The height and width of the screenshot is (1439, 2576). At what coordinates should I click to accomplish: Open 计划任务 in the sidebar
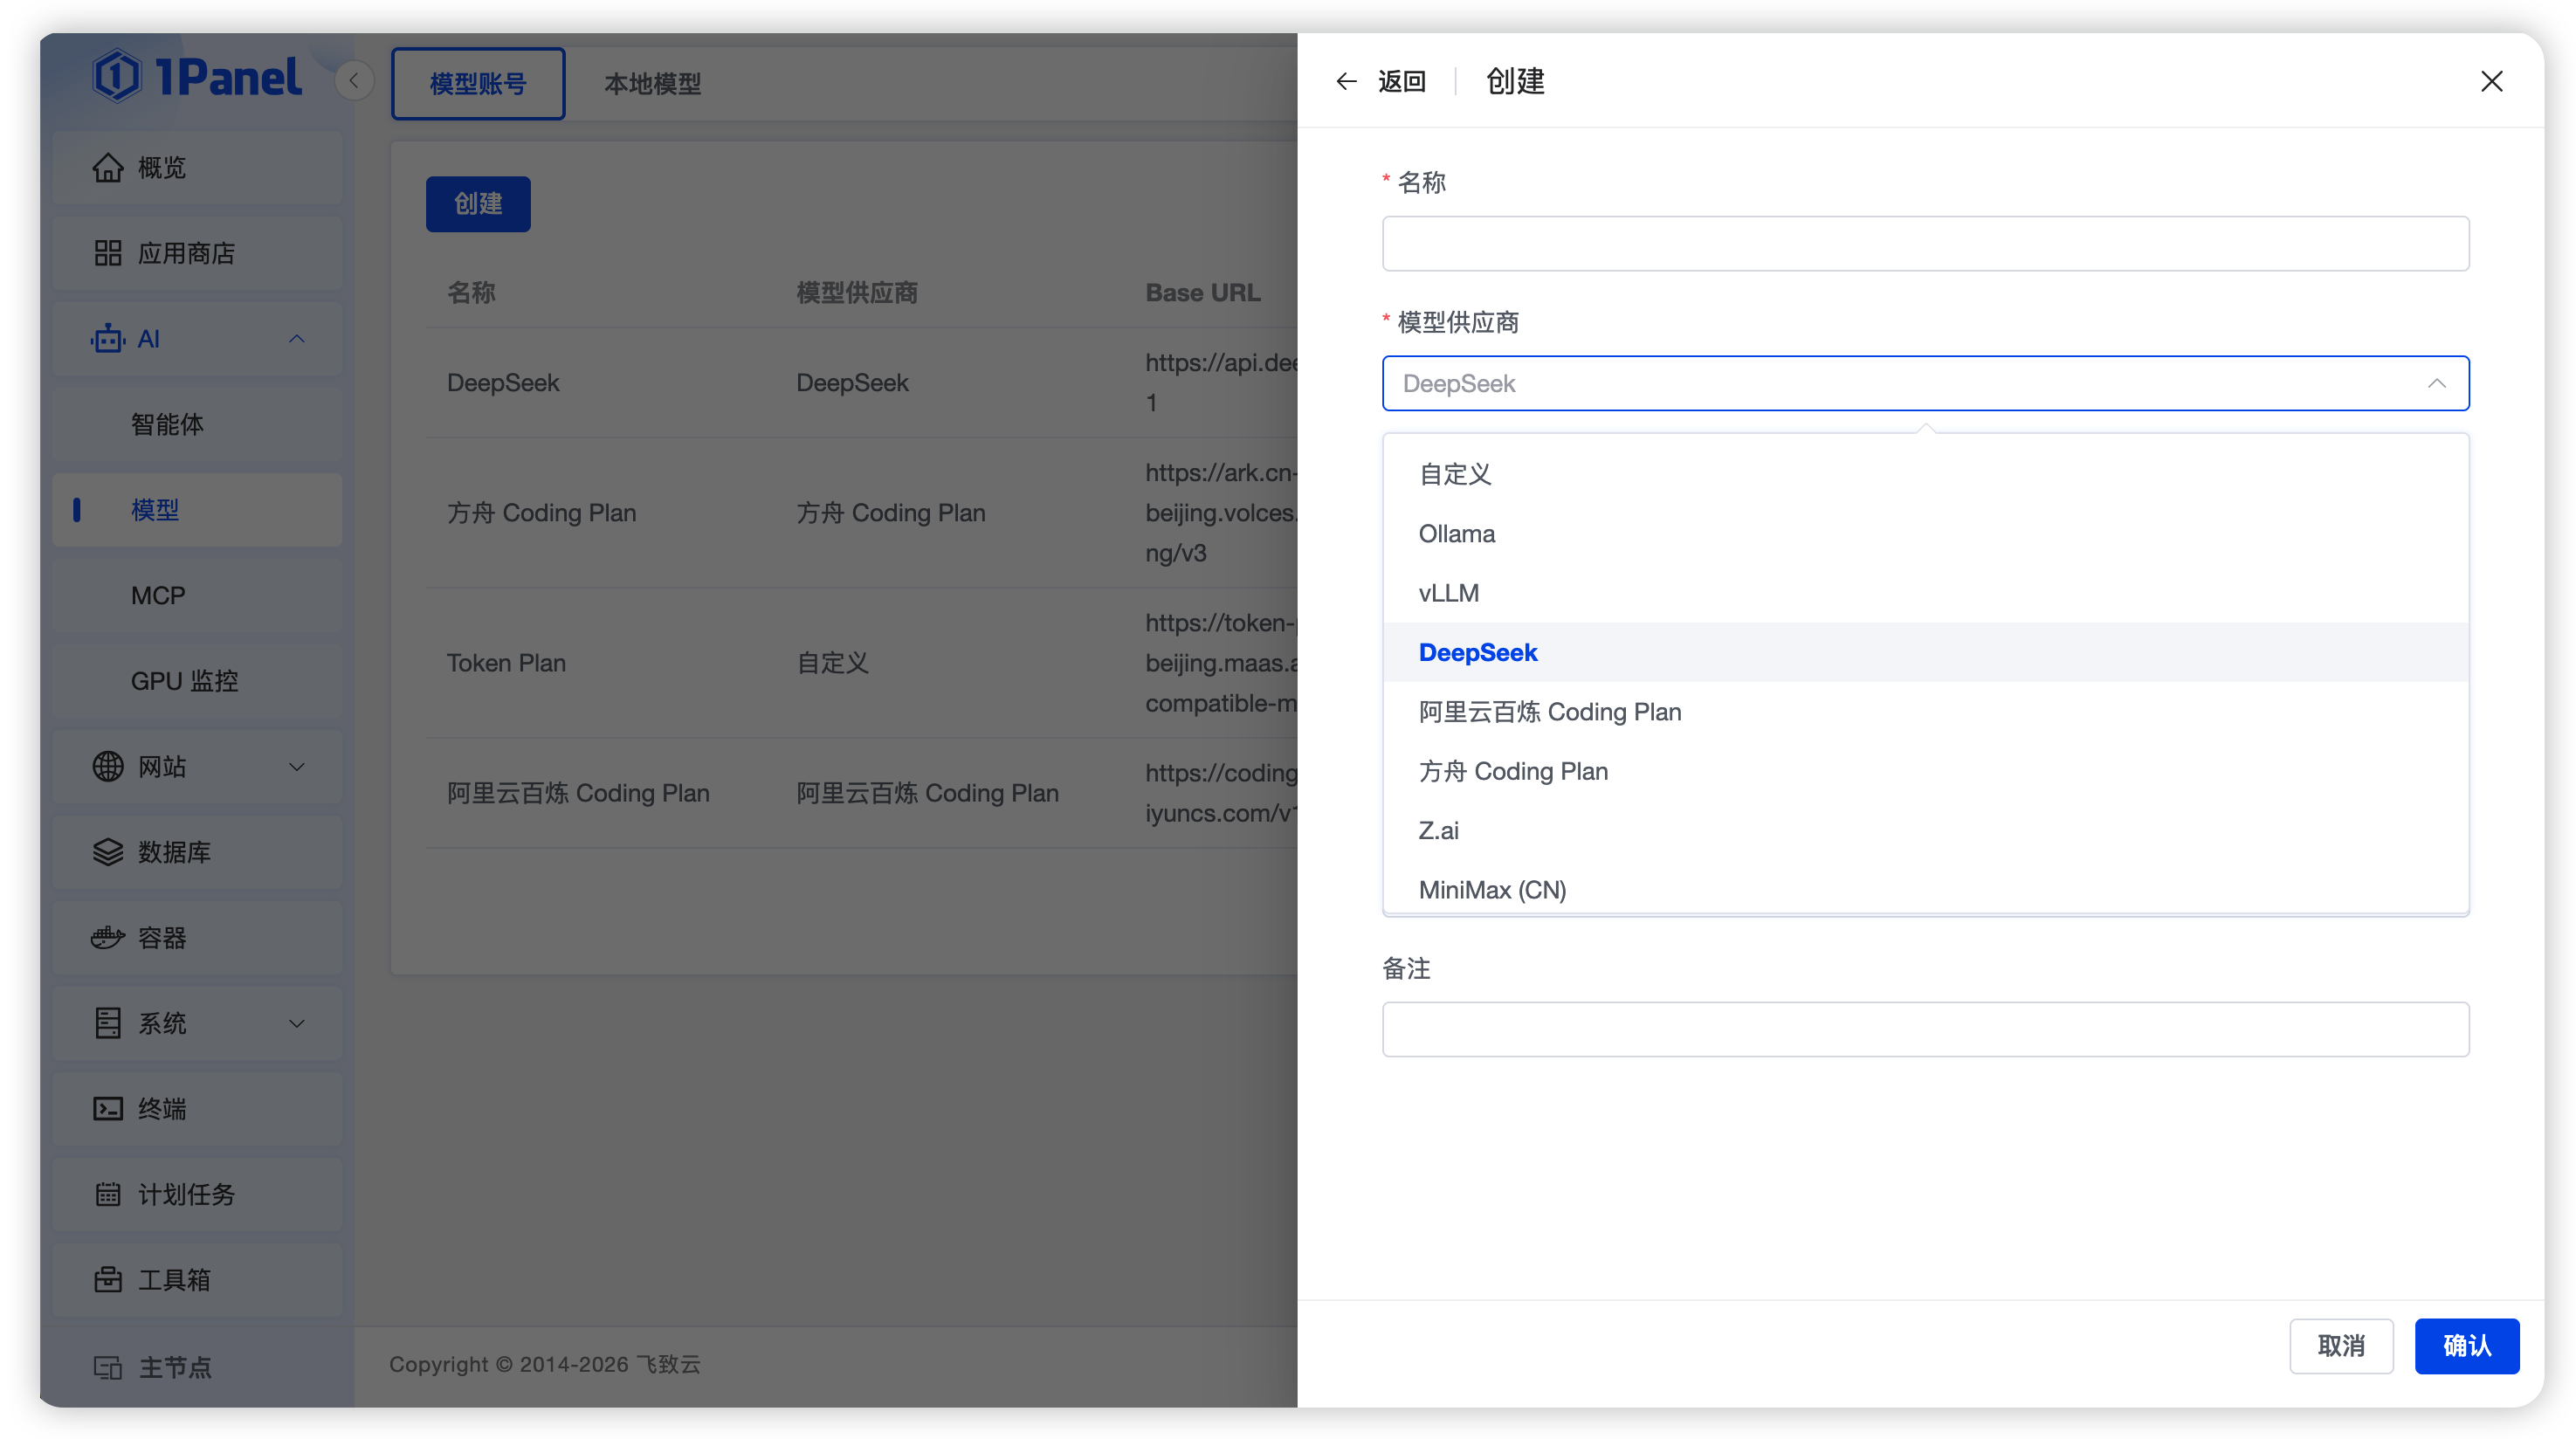197,1194
